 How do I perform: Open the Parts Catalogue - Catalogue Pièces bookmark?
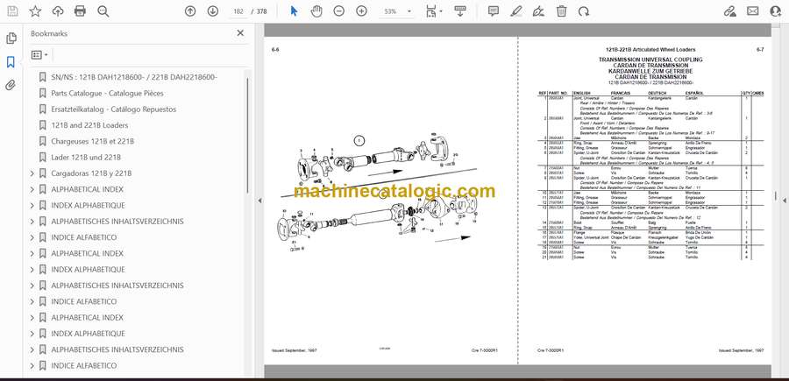pos(107,93)
